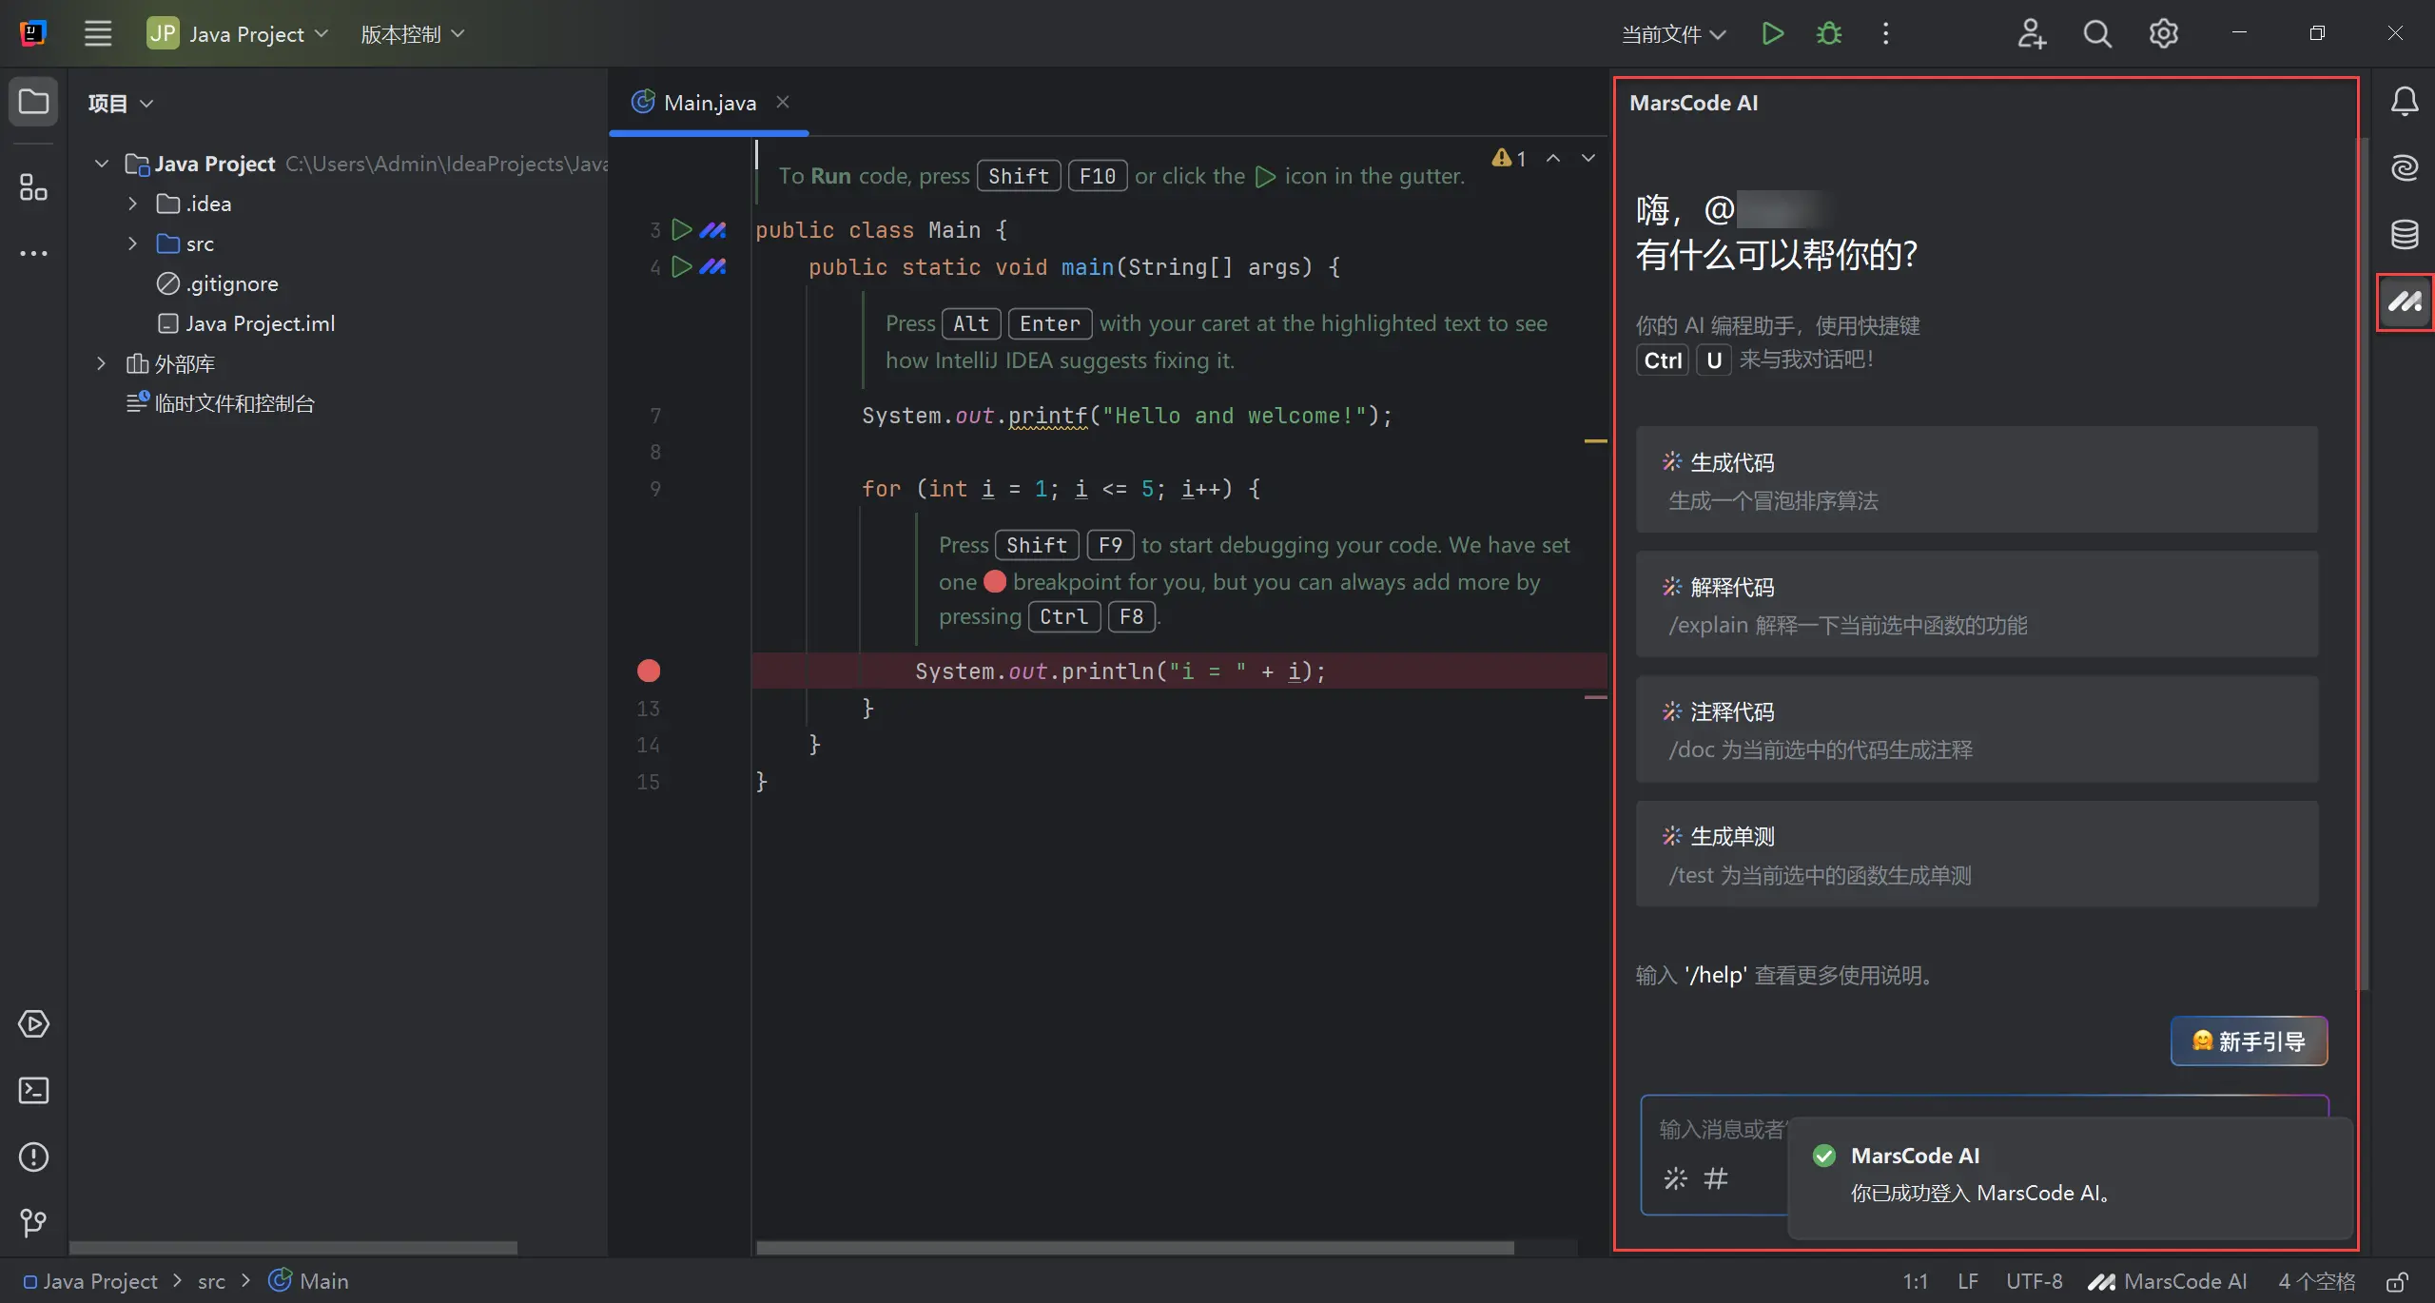Select the Main.java editor tab
The height and width of the screenshot is (1303, 2435).
tap(709, 103)
